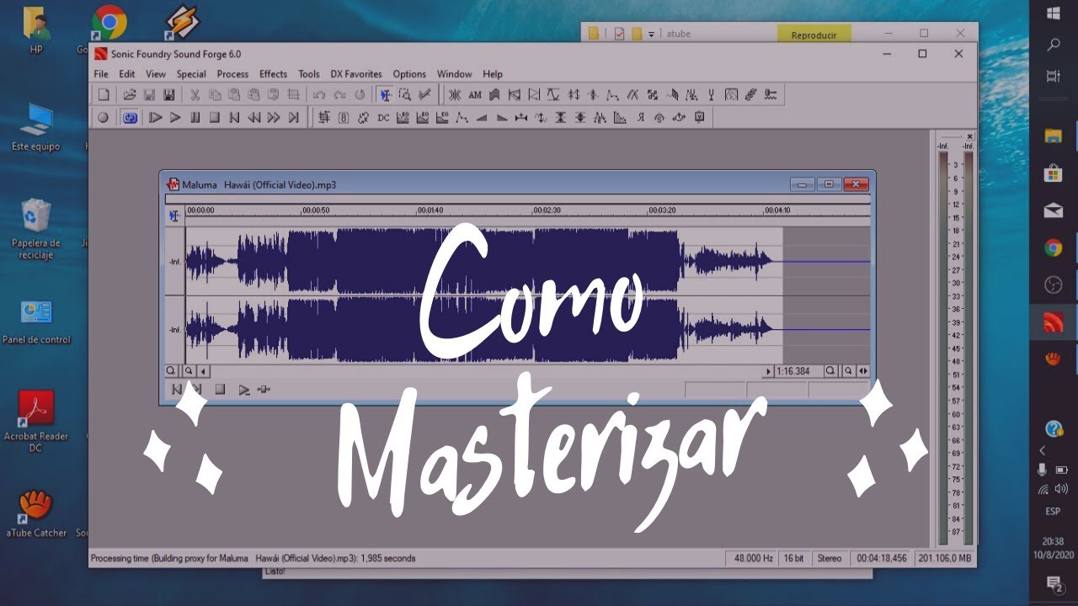This screenshot has height=606, width=1078.
Task: Click the Fade Out ramp icon
Action: tap(503, 118)
